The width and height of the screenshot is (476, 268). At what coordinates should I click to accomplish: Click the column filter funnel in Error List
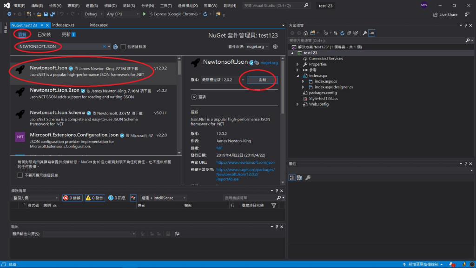click(273, 205)
